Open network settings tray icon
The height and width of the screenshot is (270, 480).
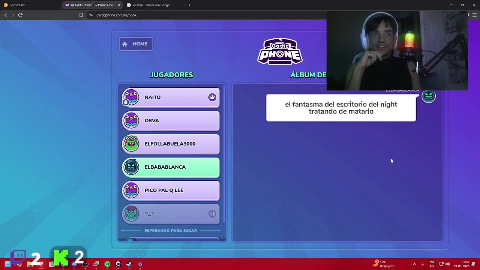click(441, 264)
